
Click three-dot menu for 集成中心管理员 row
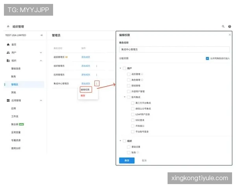(97, 83)
